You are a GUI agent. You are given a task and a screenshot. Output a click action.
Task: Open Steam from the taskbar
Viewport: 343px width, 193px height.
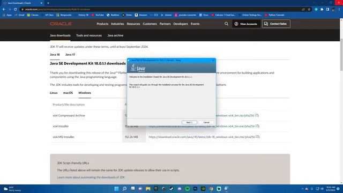coord(171,189)
